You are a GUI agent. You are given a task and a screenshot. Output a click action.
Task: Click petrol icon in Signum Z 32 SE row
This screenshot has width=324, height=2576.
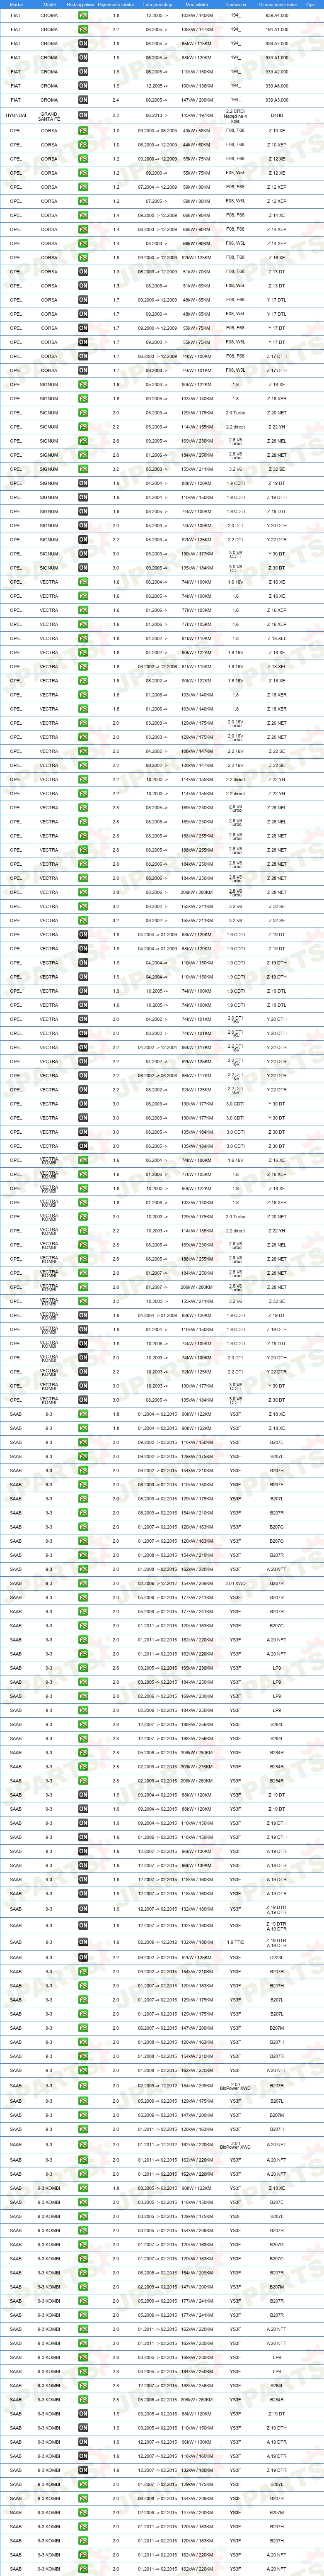coord(83,469)
